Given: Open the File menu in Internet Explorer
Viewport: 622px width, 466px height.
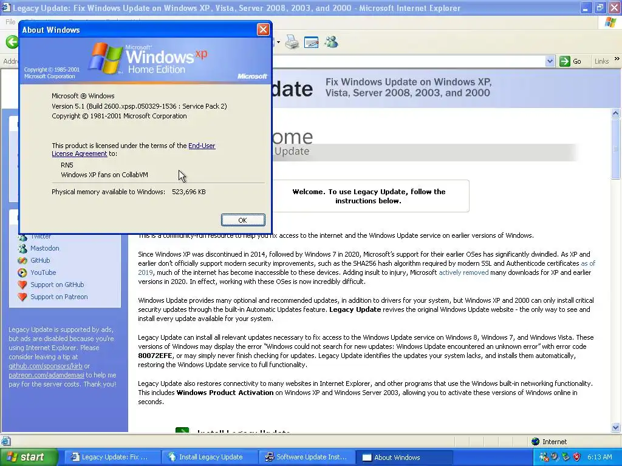Looking at the screenshot, I should point(10,22).
